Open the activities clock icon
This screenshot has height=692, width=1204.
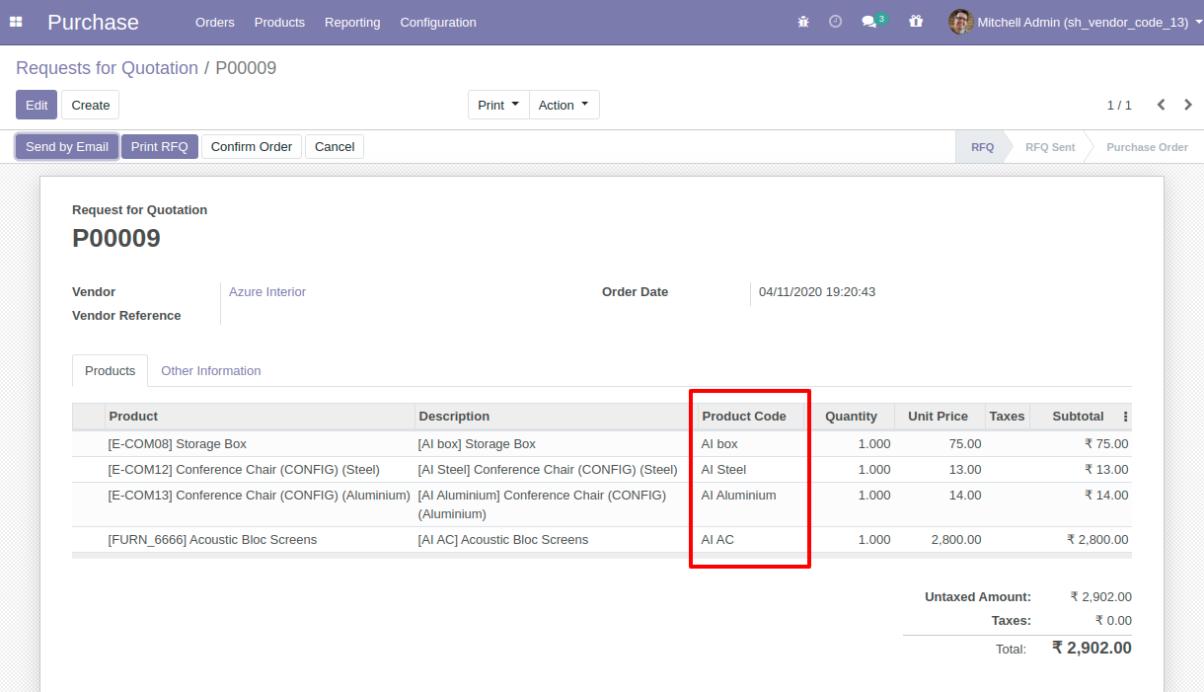point(835,22)
